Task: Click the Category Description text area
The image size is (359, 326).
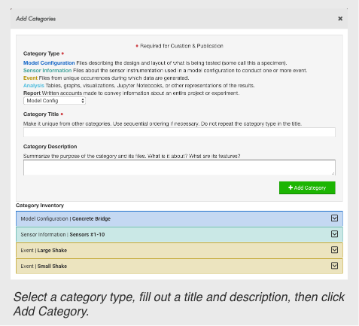Action: (179, 167)
